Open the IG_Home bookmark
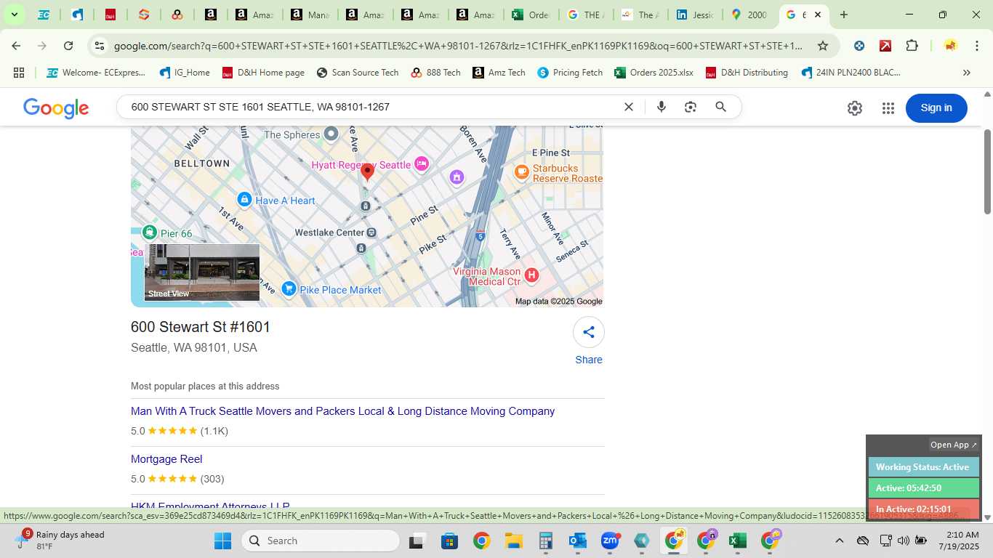 pos(185,73)
